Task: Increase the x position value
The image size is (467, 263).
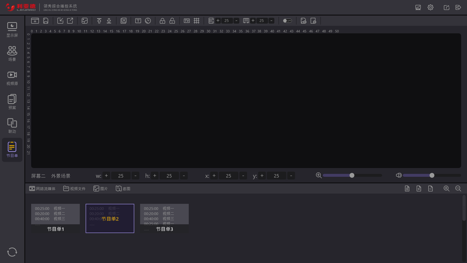Action: coord(214,176)
